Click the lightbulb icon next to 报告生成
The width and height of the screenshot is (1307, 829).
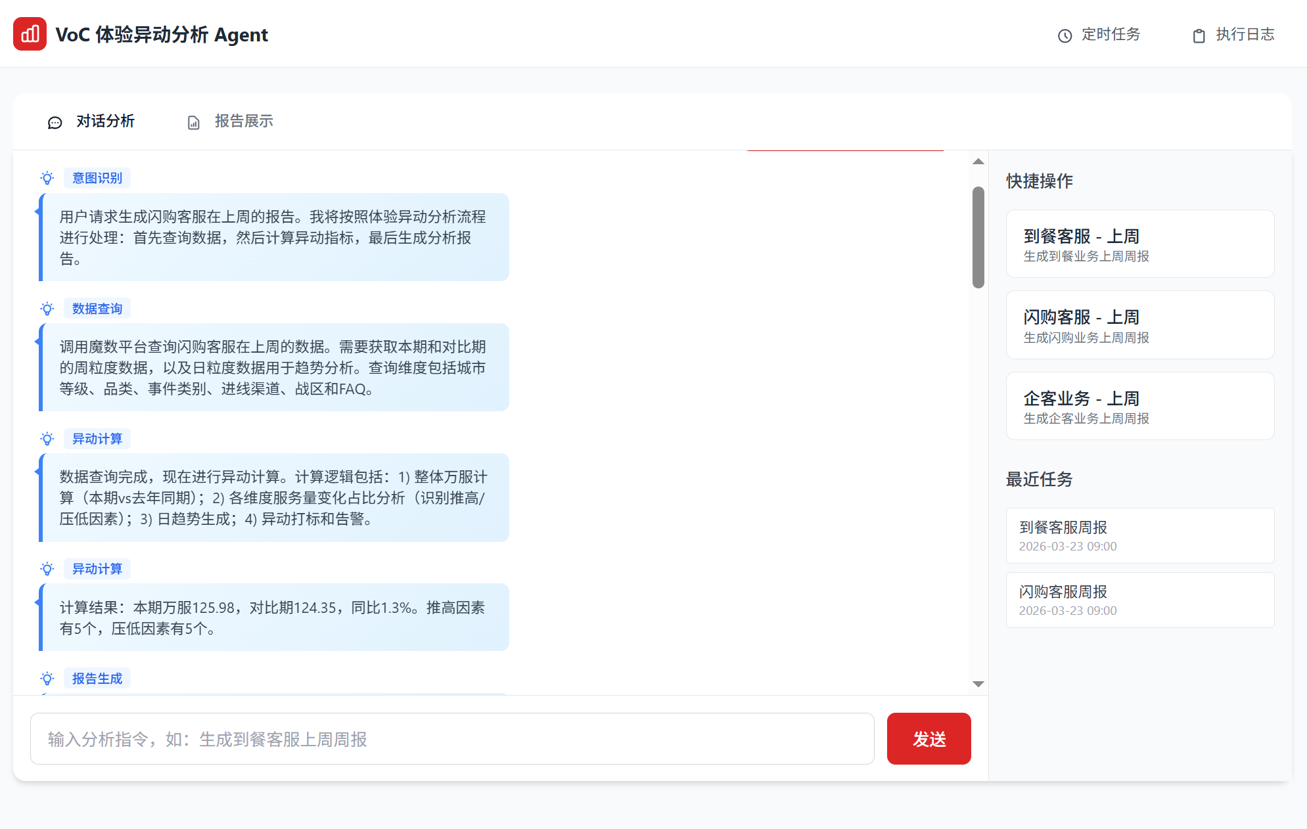tap(47, 679)
